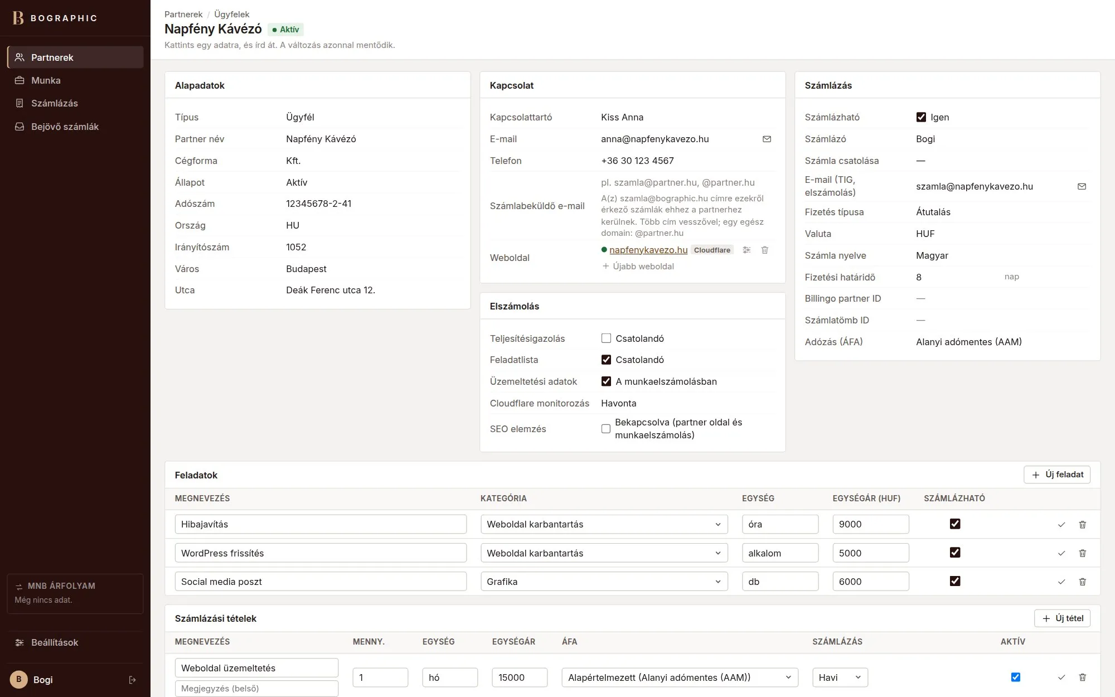Click the Bographic logo
This screenshot has height=697, width=1115.
[x=55, y=18]
